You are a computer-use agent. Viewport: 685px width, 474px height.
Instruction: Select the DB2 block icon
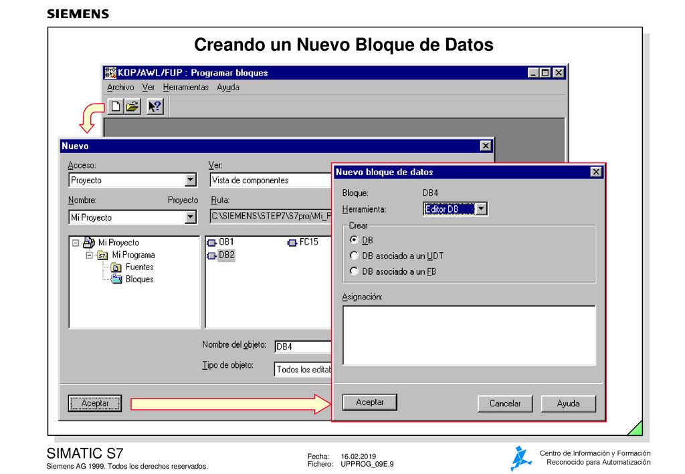tap(212, 255)
